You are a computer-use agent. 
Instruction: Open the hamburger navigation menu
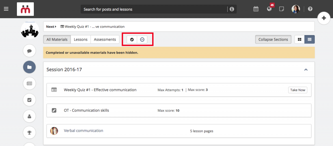click(x=6, y=9)
